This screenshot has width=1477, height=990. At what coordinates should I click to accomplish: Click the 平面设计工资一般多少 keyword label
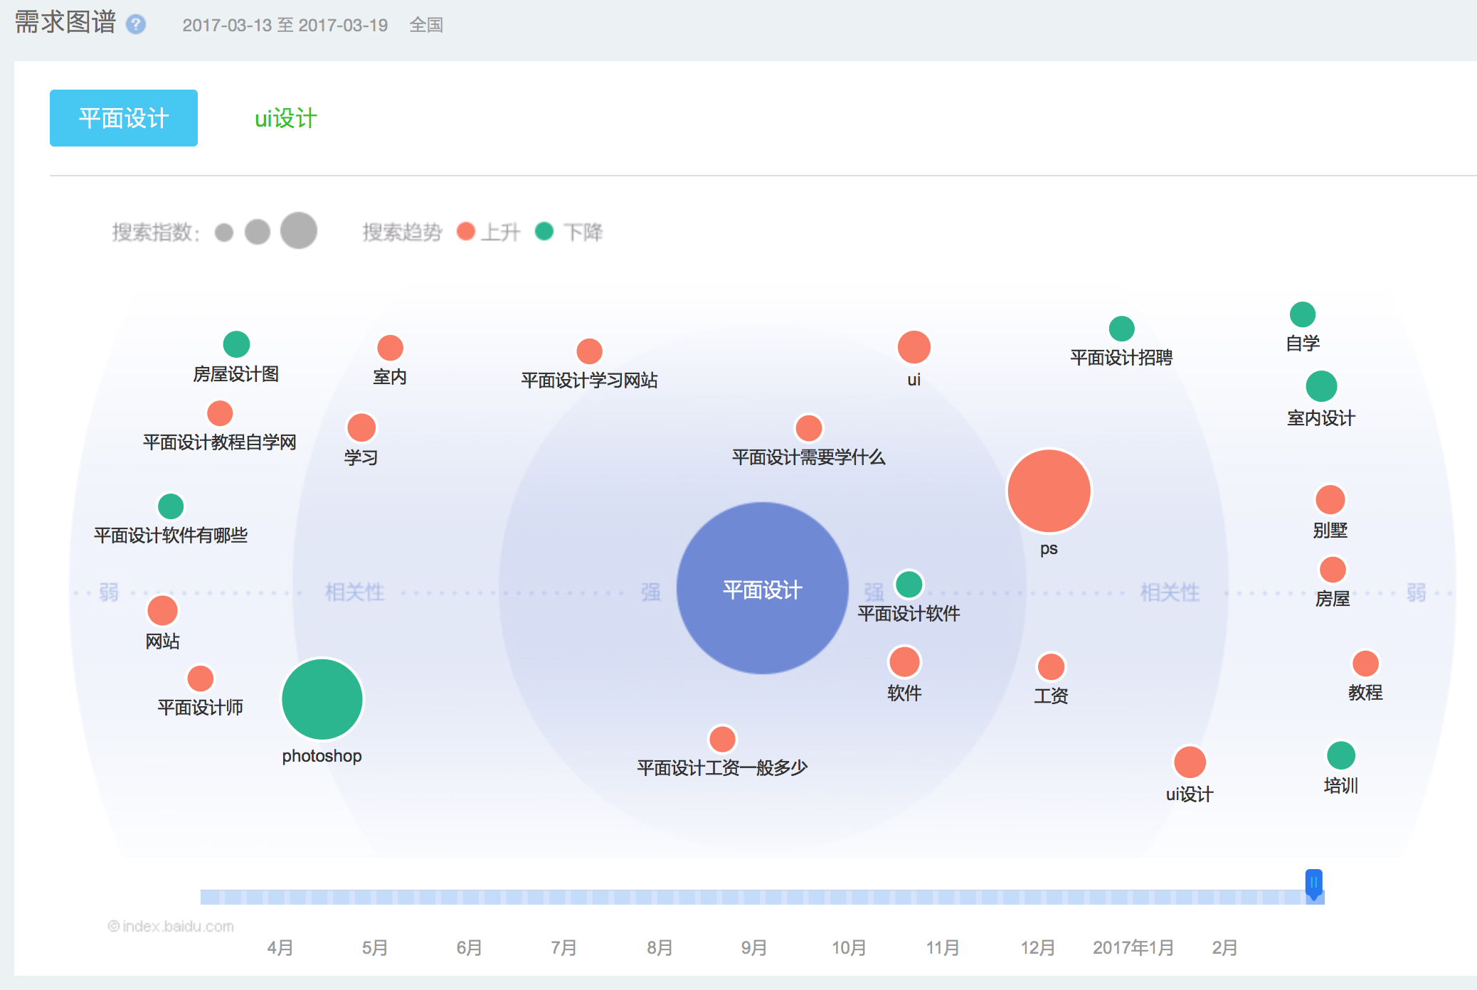722,768
